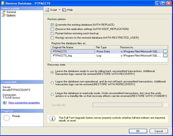Enable Preserve the replication settings checkbox
173x136 pixels.
[x=52, y=29]
